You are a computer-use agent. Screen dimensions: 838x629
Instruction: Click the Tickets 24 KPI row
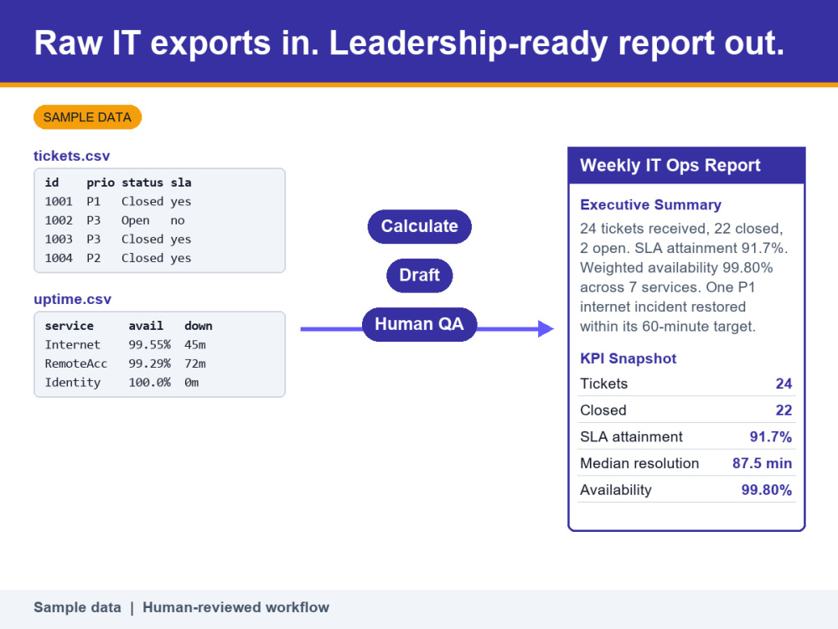686,384
